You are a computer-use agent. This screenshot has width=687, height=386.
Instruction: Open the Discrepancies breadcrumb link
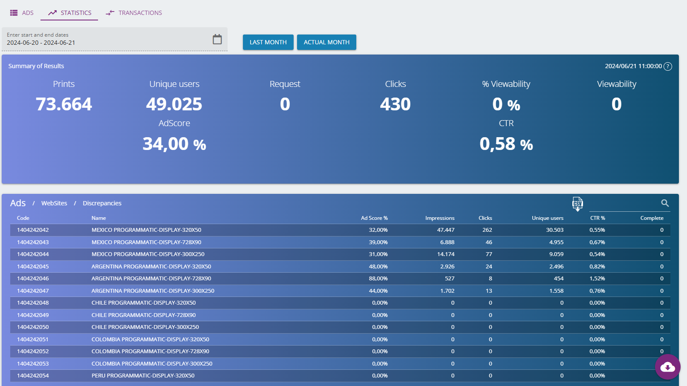tap(102, 203)
